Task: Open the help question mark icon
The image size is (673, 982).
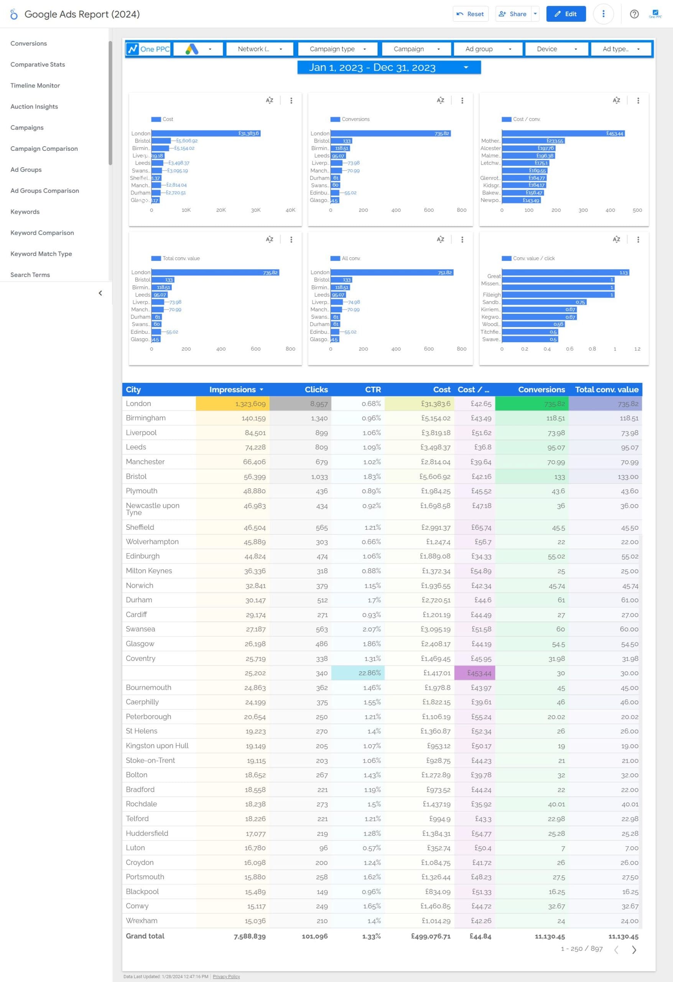Action: (x=634, y=14)
